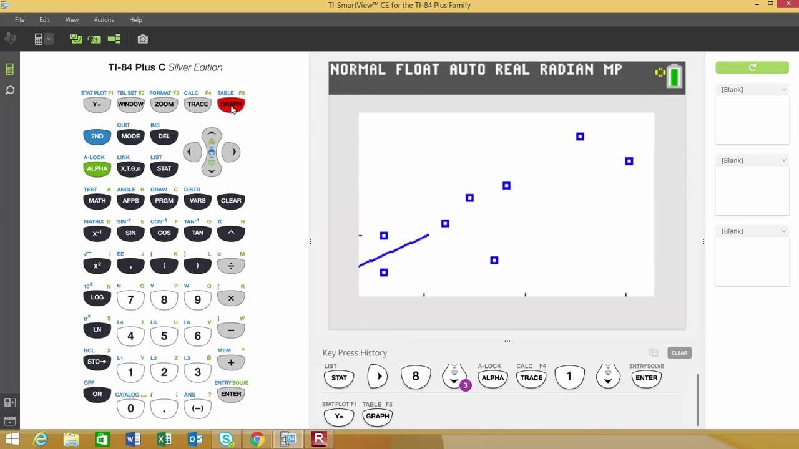Click the ON key

pyautogui.click(x=97, y=394)
